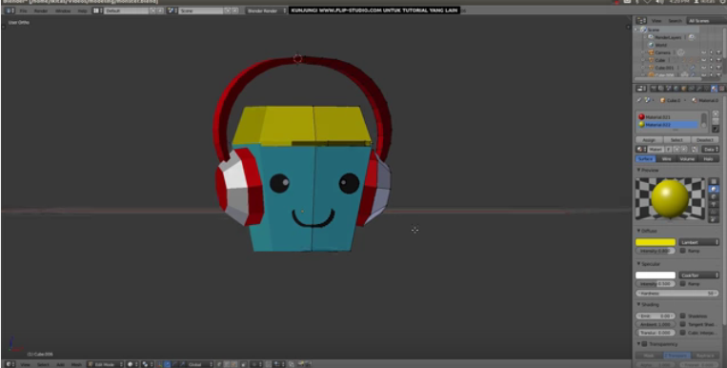Select Material.021 in the material slot list
Image resolution: width=727 pixels, height=368 pixels.
tap(668, 117)
